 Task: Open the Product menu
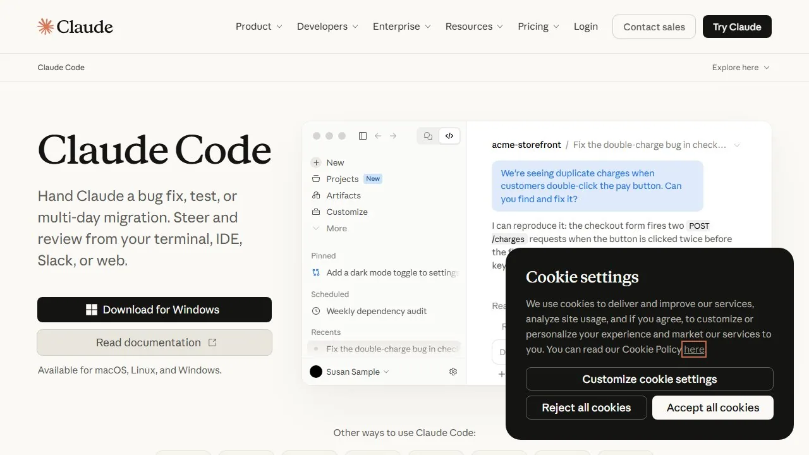point(259,27)
